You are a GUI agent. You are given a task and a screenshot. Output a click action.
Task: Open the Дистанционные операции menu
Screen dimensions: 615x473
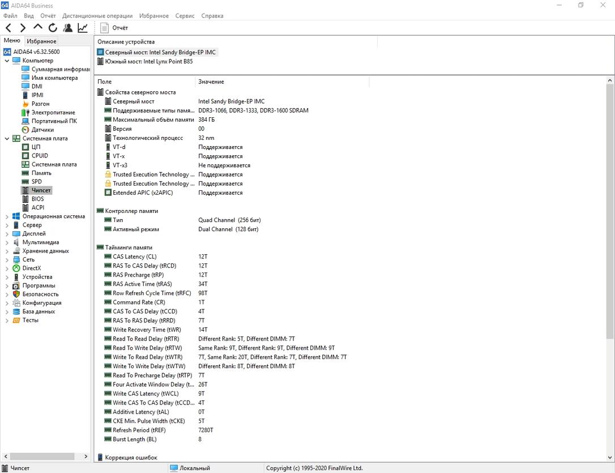pos(97,16)
